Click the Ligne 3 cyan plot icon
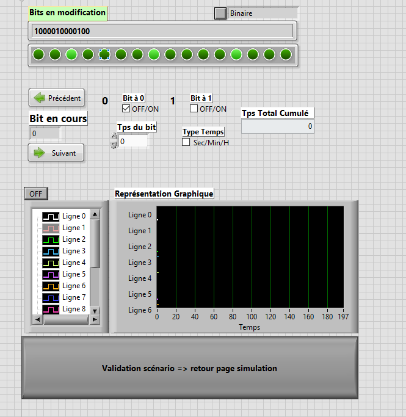Screen dimensions: 406x417 (x=51, y=251)
